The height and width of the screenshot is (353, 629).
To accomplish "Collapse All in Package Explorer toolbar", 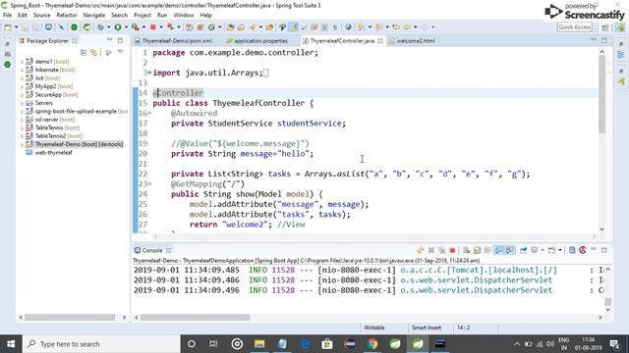I will click(x=84, y=53).
